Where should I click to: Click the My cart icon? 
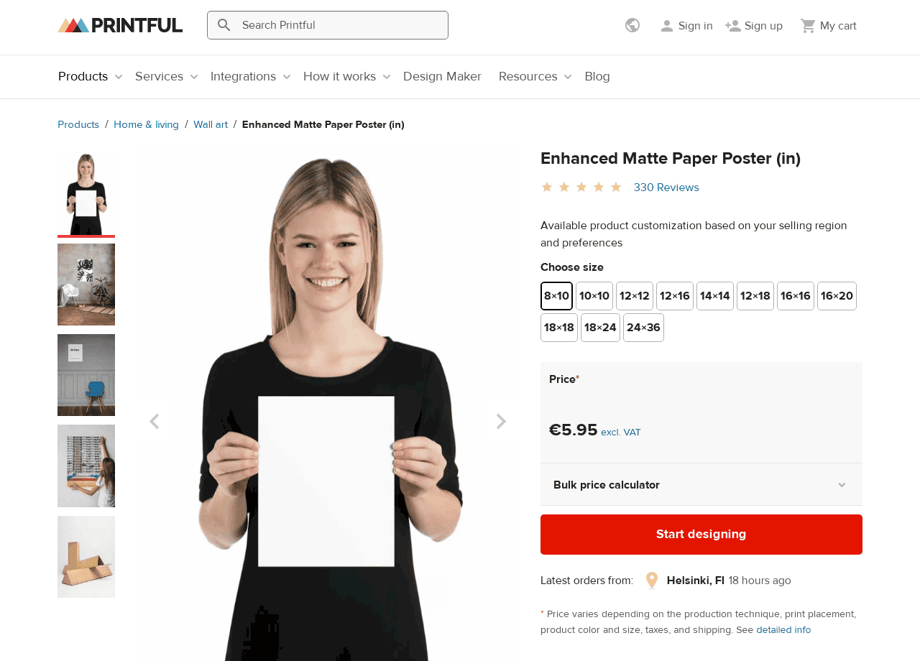808,26
